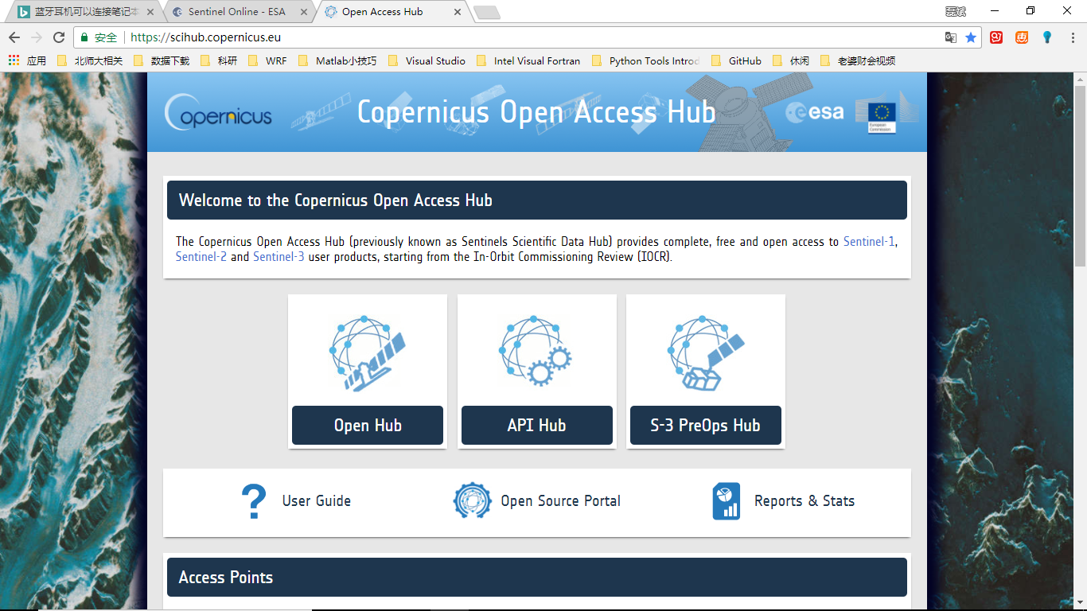Click the blue lightbulb extension icon
1087x611 pixels.
1047,37
